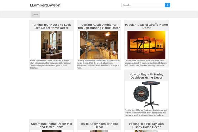This screenshot has height=132, width=198.
Task: Click 'Hunting home decor can be used' description
Action: (99, 64)
